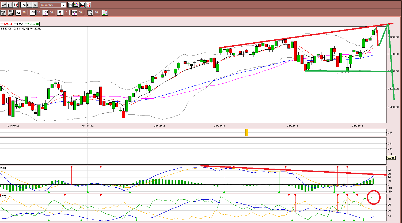Click the 01/11/12 date axis label
The image size is (402, 223).
coord(88,125)
